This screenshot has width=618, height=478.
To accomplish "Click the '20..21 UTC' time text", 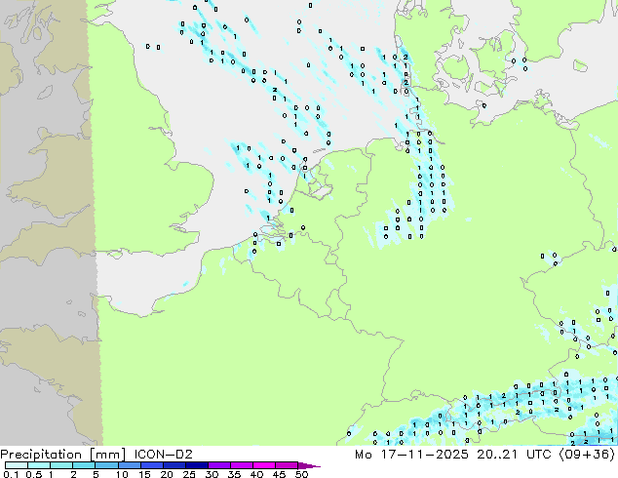I will [515, 455].
